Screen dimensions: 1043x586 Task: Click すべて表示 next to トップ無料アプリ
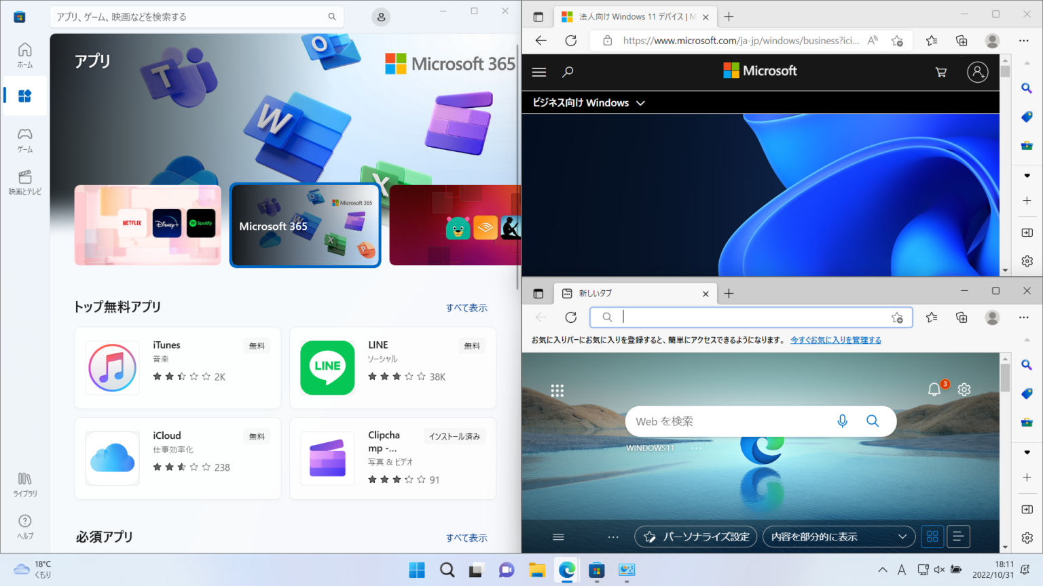[466, 307]
